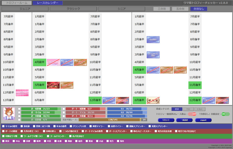Click the brown race banner in Classic 5月後半
This screenshot has width=233, height=149.
[x=67, y=85]
